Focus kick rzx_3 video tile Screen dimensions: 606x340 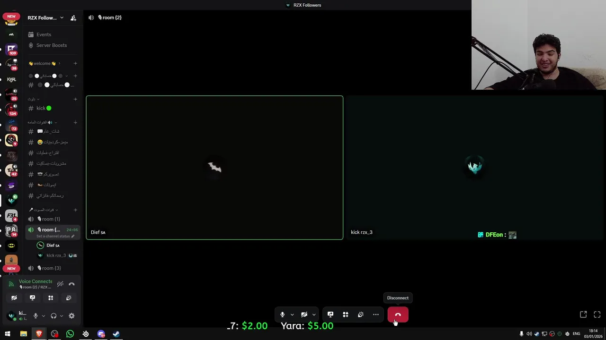click(x=475, y=168)
